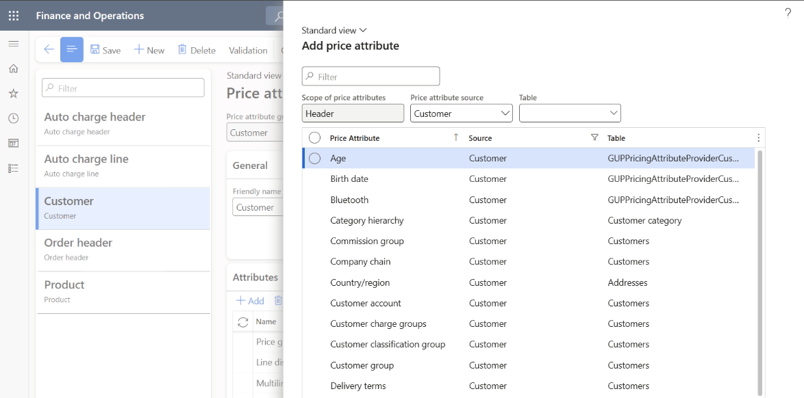The height and width of the screenshot is (398, 804).
Task: Open Modules list icon in sidebar
Action: 14,168
